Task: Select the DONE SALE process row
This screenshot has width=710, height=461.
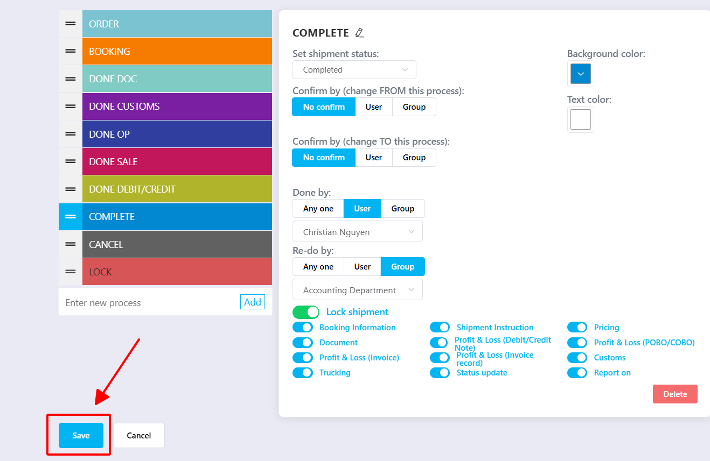Action: coord(177,161)
